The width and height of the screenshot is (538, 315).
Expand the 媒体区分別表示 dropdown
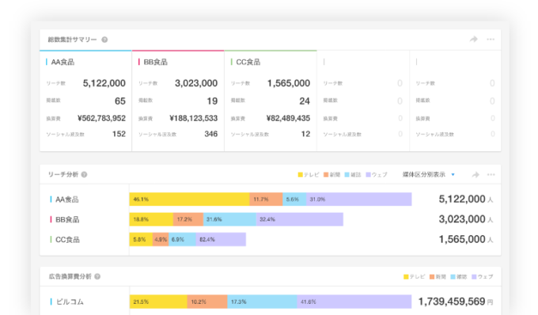pos(429,175)
